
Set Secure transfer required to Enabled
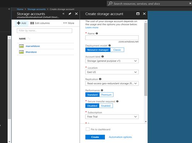pyautogui.click(x=106, y=106)
